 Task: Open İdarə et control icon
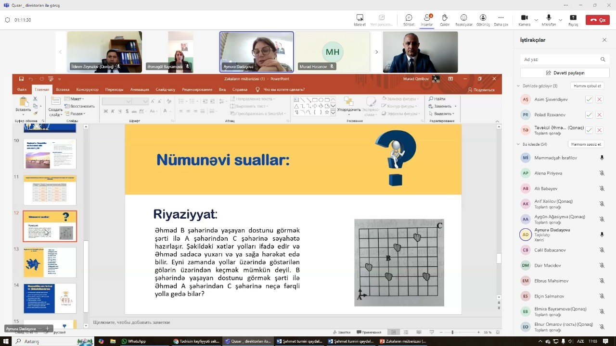point(359,19)
